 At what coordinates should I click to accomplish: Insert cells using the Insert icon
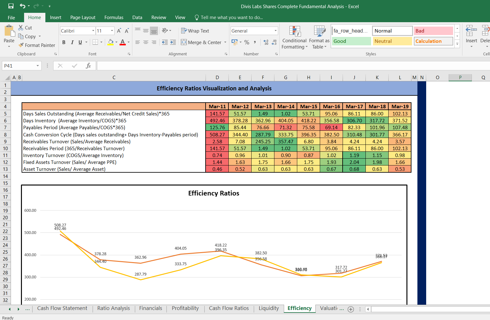471,31
